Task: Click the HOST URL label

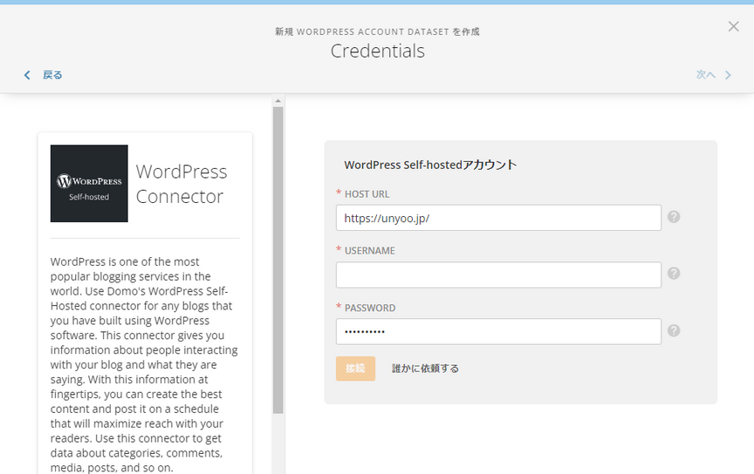Action: tap(367, 194)
